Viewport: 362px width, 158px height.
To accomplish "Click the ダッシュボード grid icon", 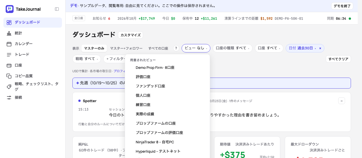I will (9, 23).
